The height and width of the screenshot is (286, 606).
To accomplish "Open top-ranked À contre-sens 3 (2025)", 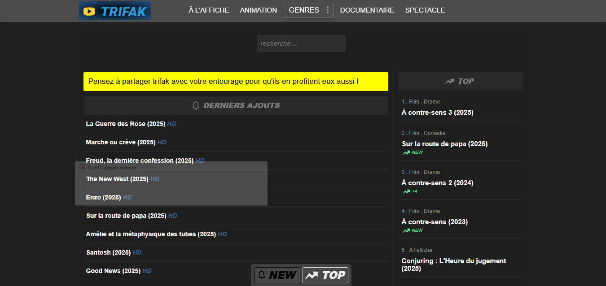I will (x=437, y=113).
